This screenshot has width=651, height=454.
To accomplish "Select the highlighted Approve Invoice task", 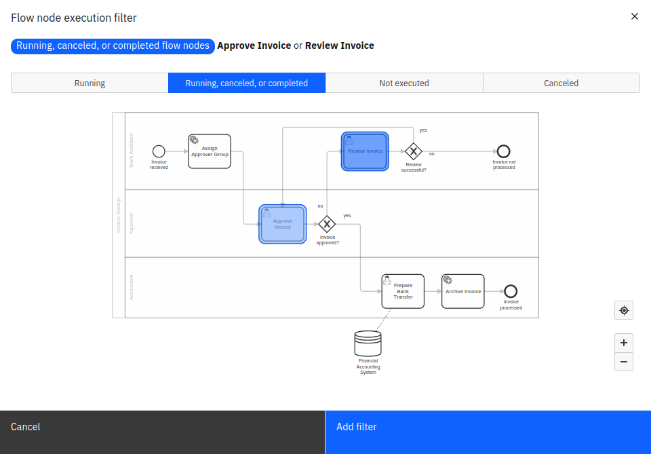I will pyautogui.click(x=282, y=224).
